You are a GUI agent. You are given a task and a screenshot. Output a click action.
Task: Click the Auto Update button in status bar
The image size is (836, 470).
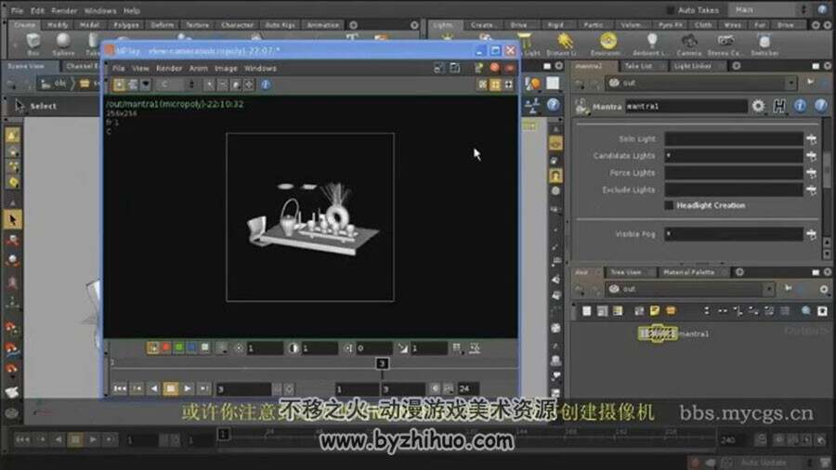click(764, 463)
